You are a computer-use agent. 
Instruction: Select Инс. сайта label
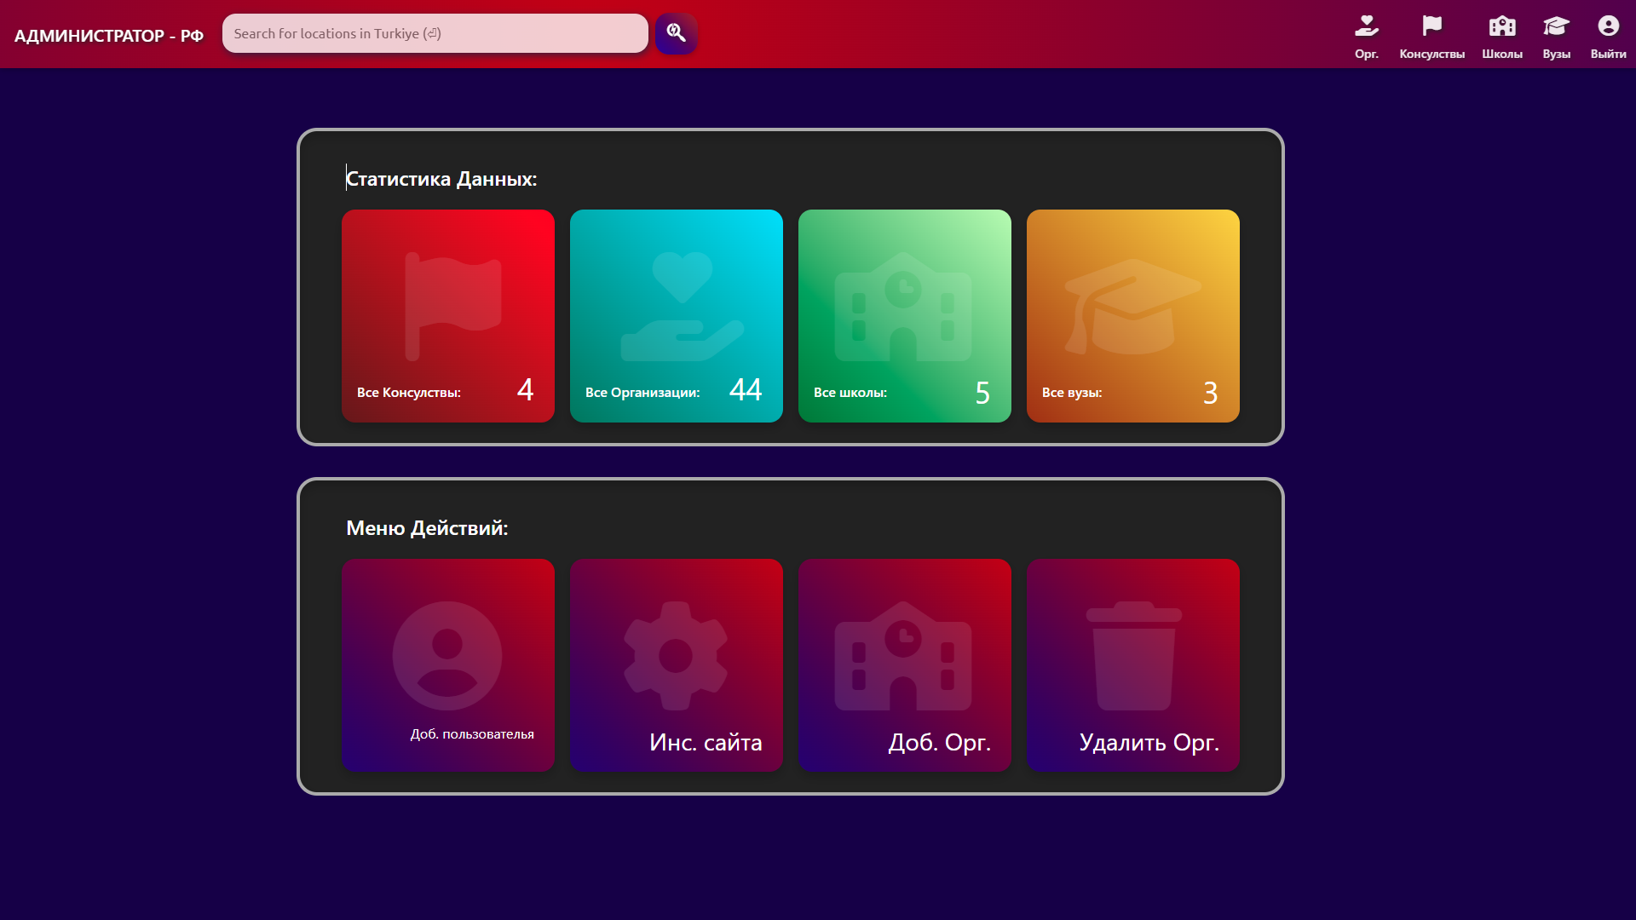706,743
